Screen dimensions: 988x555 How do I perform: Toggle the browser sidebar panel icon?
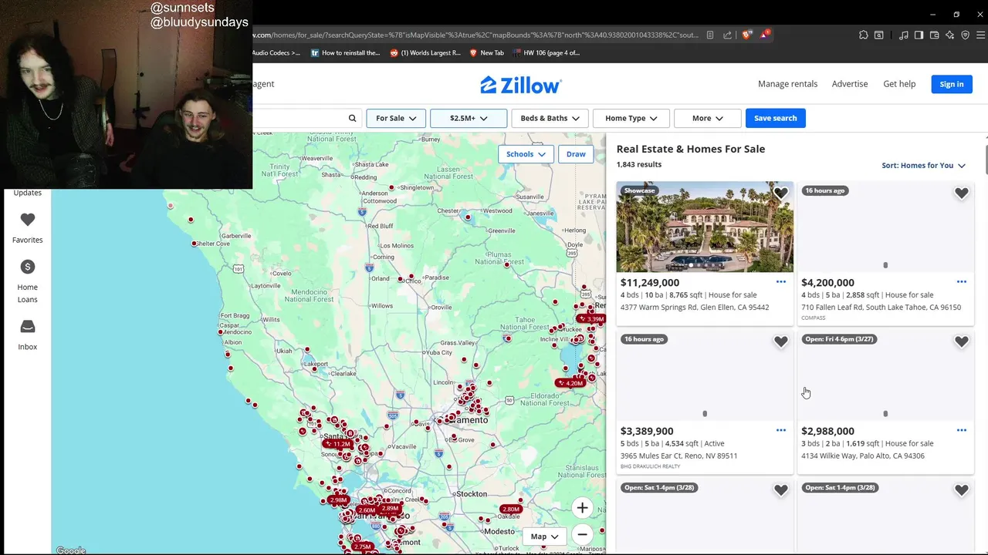coord(919,35)
